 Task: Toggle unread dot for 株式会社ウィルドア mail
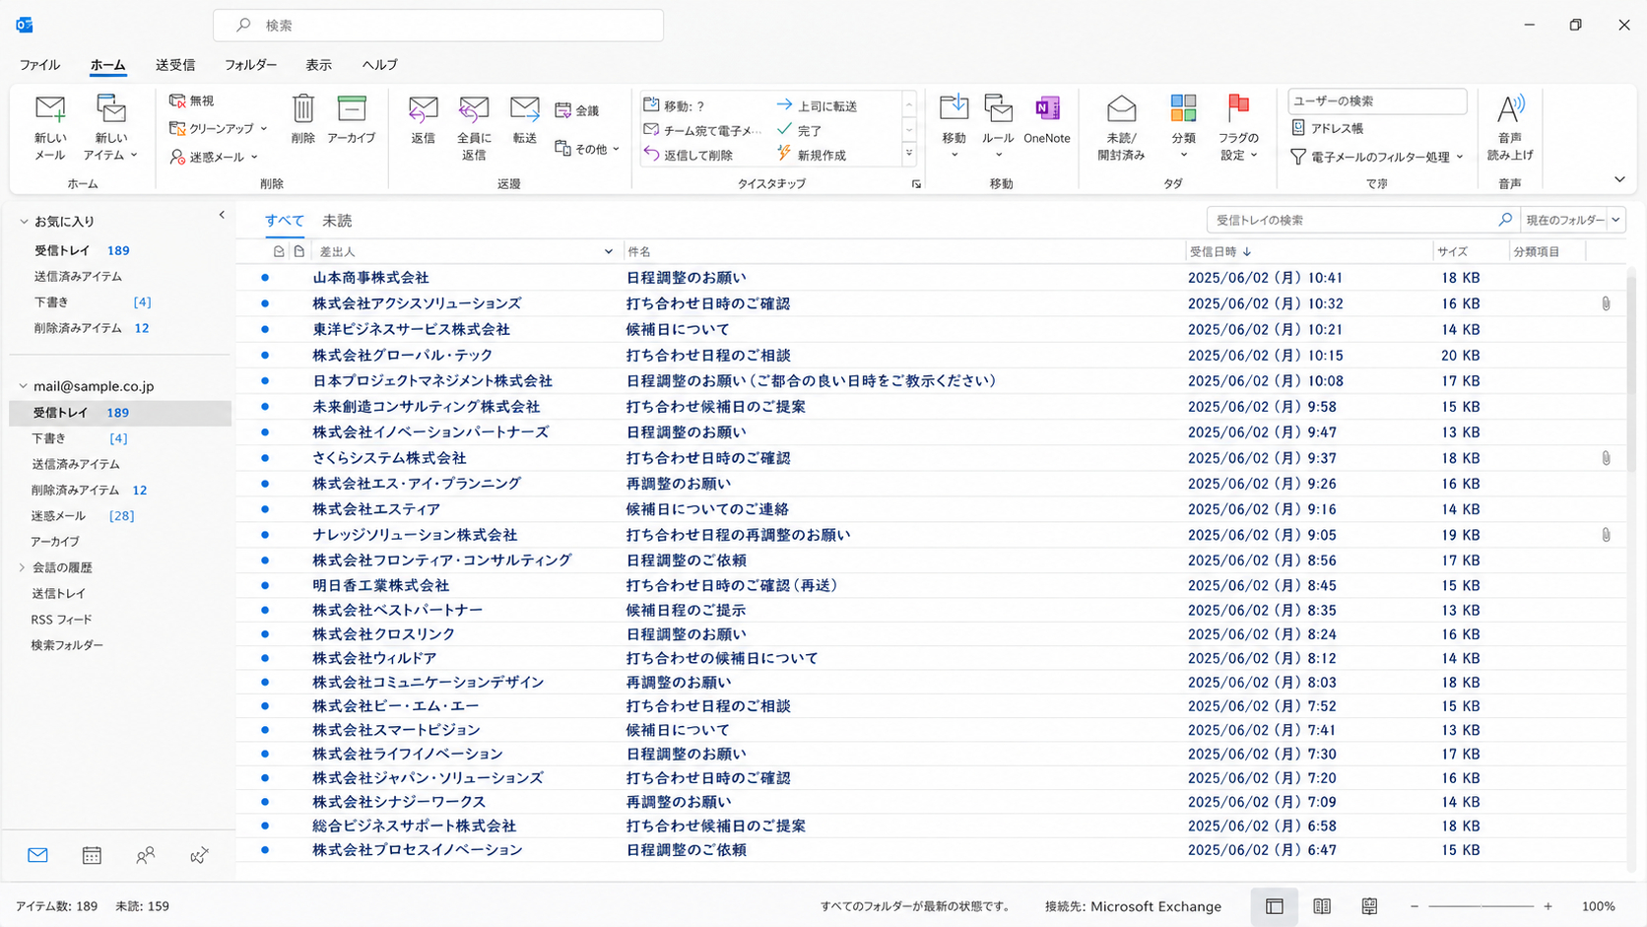point(265,658)
